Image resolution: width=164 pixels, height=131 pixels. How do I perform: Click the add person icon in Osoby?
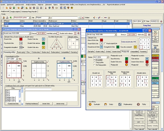(x=4, y=18)
